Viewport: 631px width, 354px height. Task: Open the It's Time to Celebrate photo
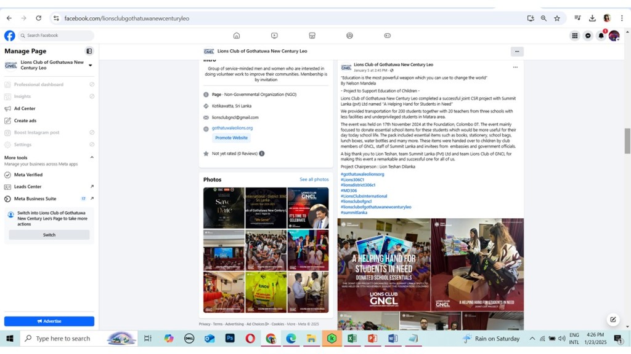click(308, 208)
